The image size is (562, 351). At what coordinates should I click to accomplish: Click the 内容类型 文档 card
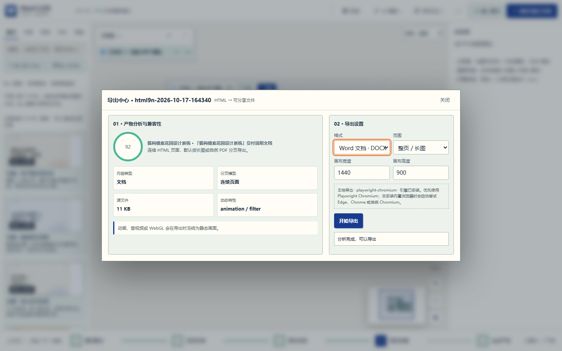[164, 178]
